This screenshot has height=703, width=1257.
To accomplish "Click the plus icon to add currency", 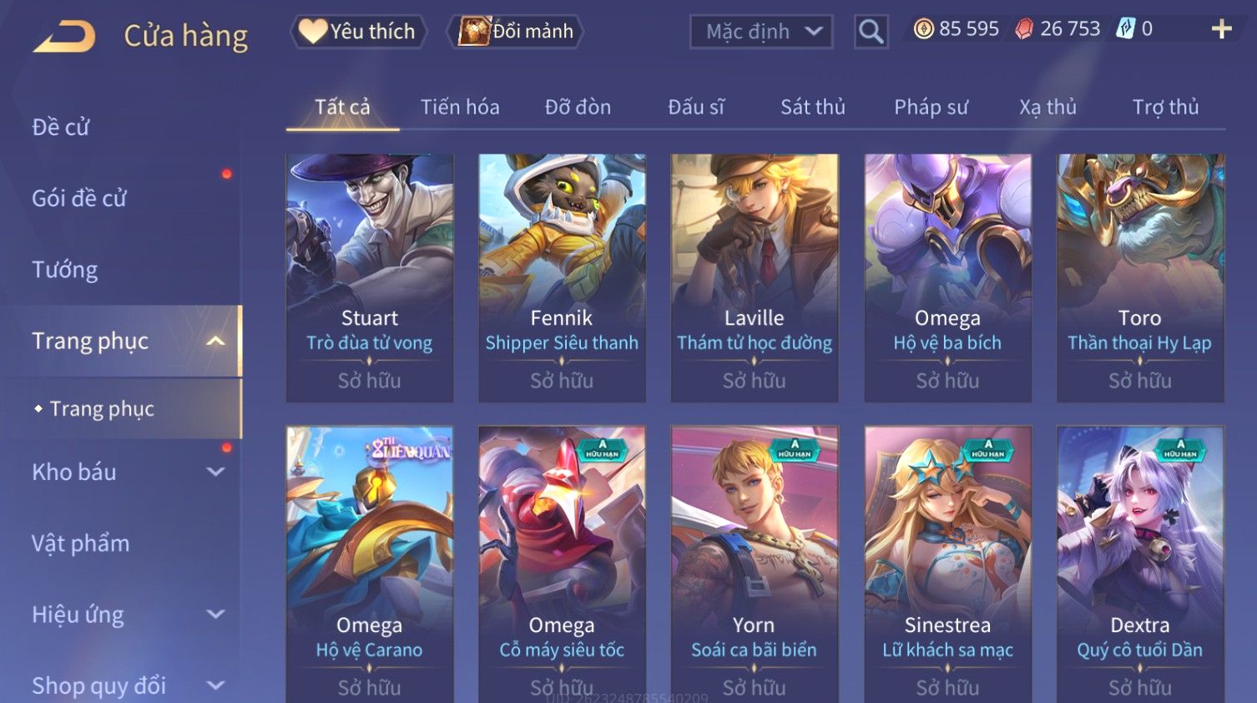I will [x=1221, y=29].
